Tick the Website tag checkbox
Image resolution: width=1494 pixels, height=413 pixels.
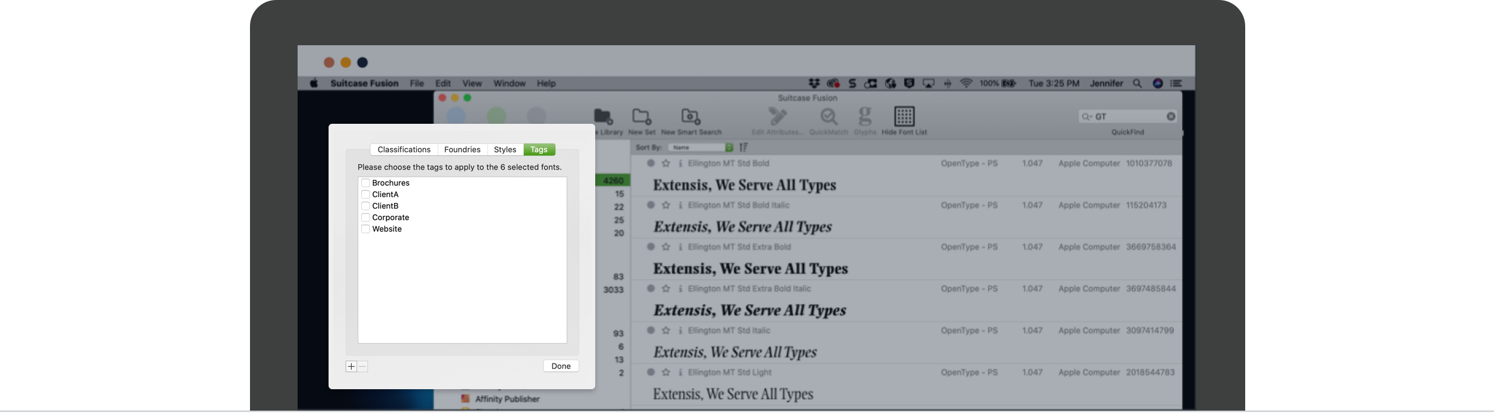pyautogui.click(x=365, y=229)
